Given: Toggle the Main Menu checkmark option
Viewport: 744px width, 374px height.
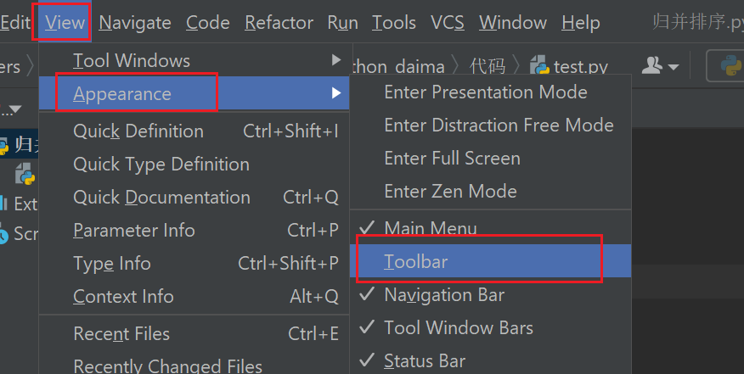Looking at the screenshot, I should (x=491, y=228).
